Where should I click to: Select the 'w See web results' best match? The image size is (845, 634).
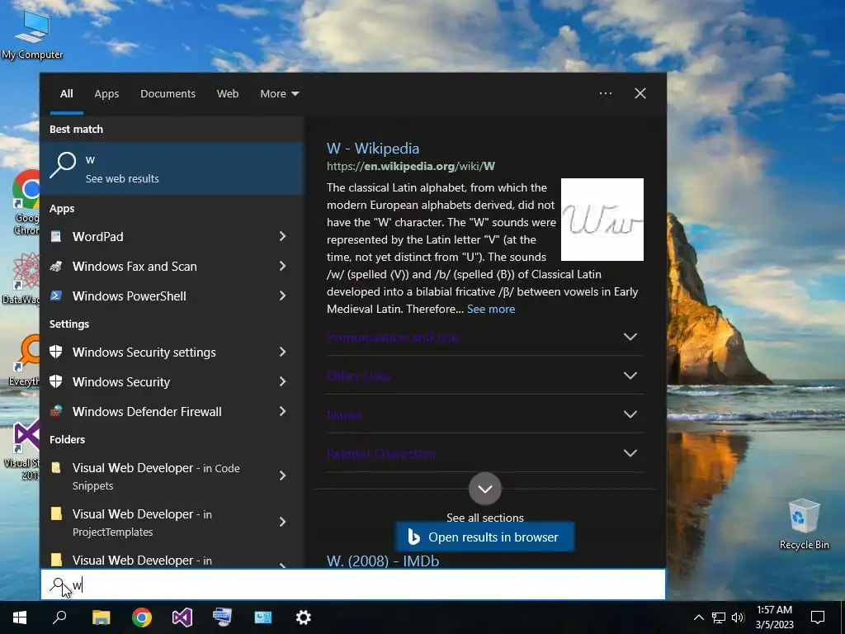[172, 168]
